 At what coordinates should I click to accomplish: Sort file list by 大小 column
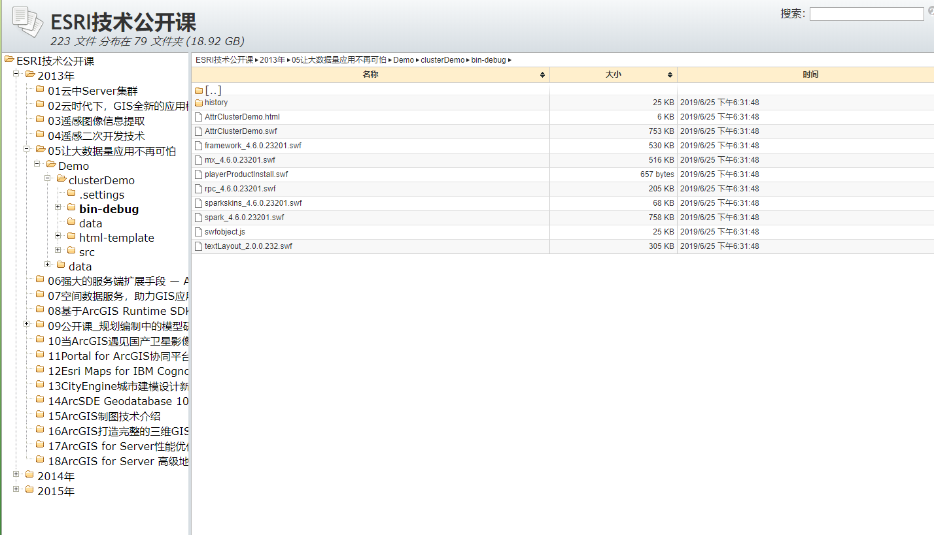(x=613, y=74)
